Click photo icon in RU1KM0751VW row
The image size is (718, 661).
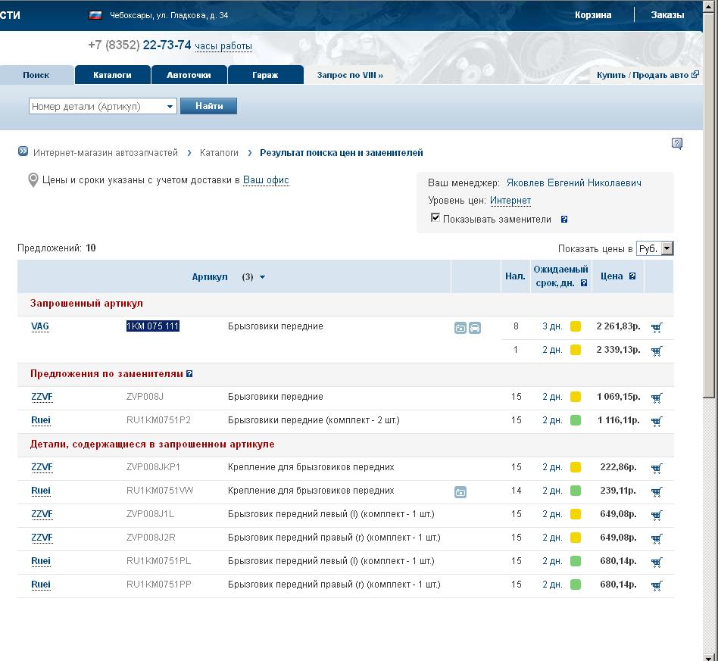[x=460, y=492]
